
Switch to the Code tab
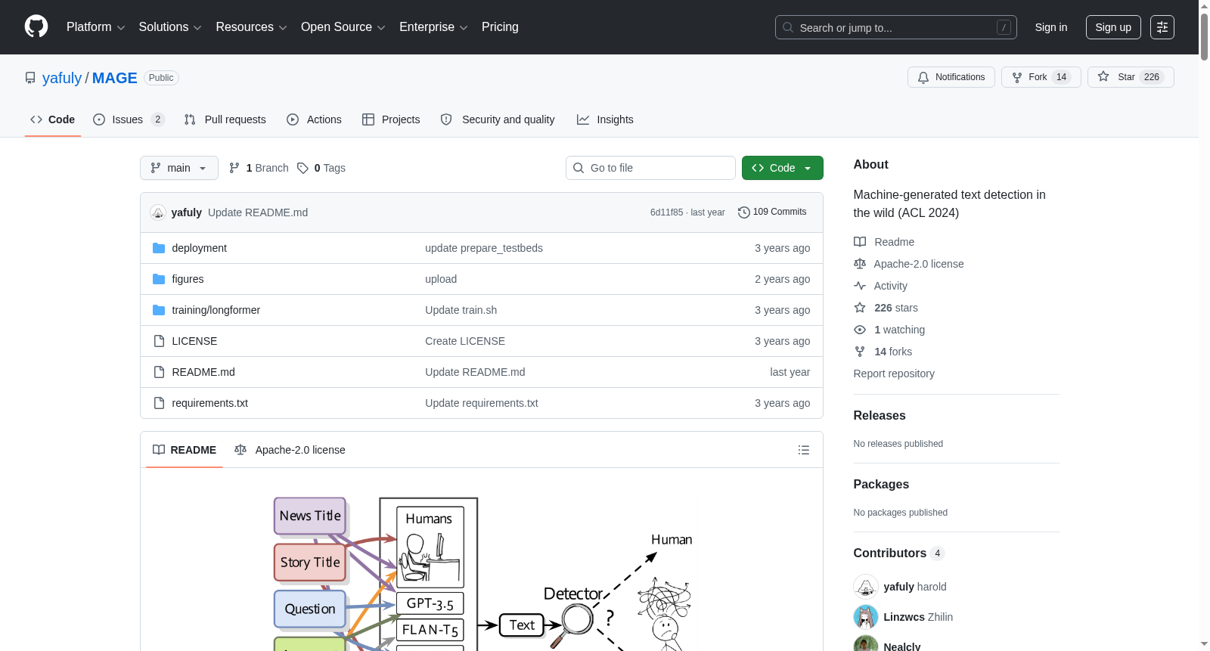pyautogui.click(x=53, y=119)
